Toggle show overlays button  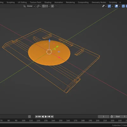click(116, 6)
